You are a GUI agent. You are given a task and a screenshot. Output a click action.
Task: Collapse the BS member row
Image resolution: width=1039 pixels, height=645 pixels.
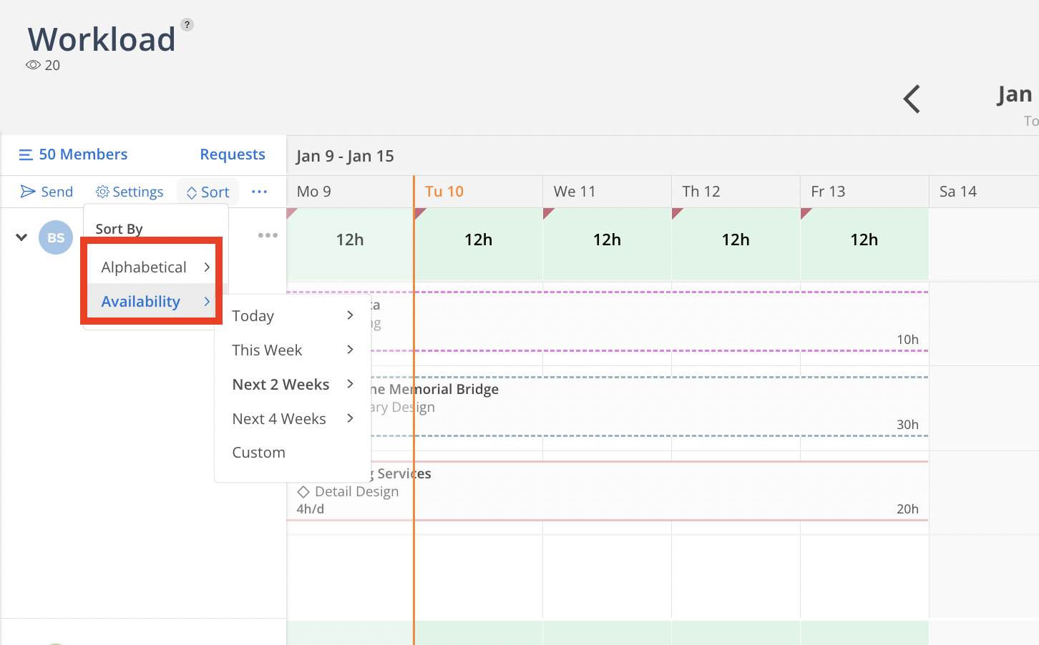click(x=20, y=237)
